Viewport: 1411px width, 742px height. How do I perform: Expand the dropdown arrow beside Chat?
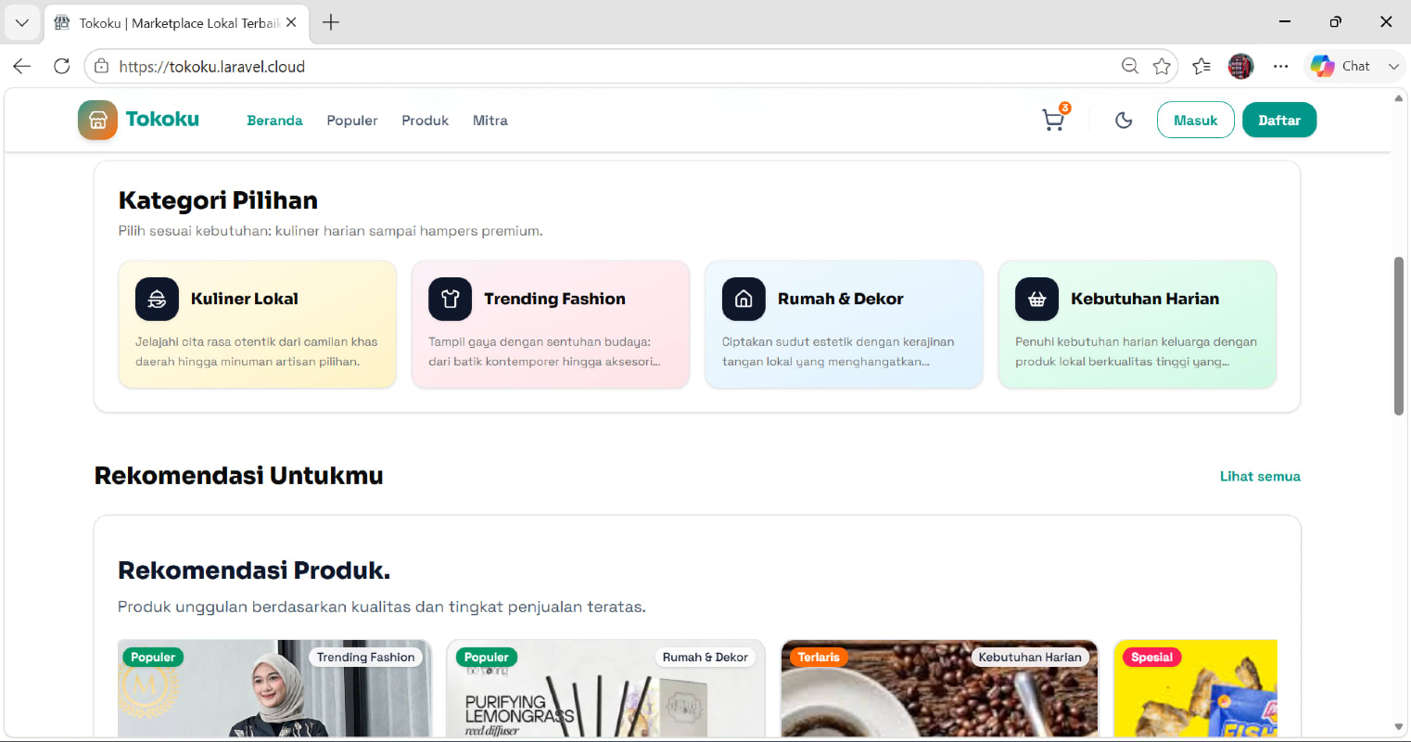[x=1393, y=66]
